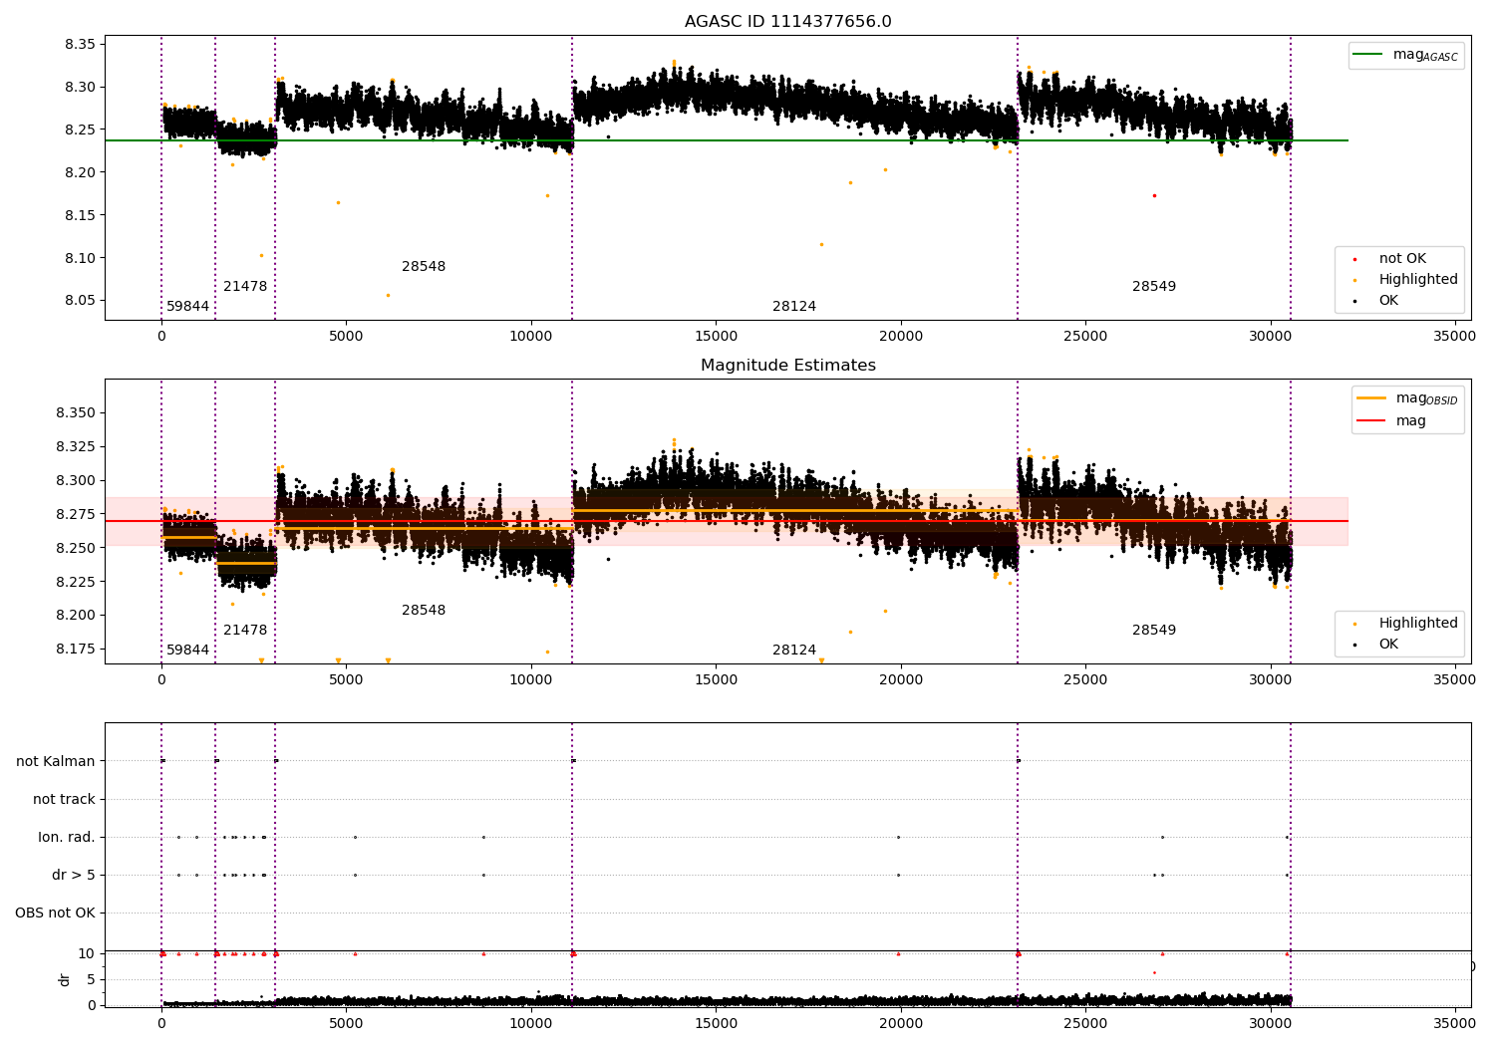Screen dimensions: 1495x1046
Task: Click label 59844 in Magnitude Estimates plot
Action: pos(187,651)
